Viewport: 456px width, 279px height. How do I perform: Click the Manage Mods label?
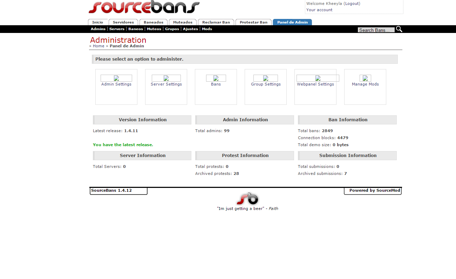click(x=365, y=84)
